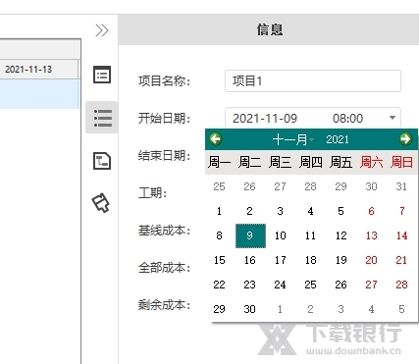Screen dimensions: 419x364
Task: Select the highlighted blue row in the table
Action: pyautogui.click(x=39, y=94)
